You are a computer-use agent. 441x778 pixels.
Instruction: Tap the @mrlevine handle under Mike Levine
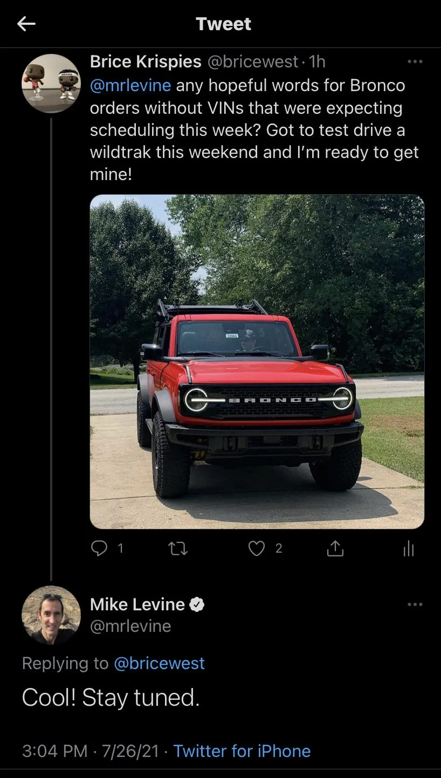(x=130, y=626)
